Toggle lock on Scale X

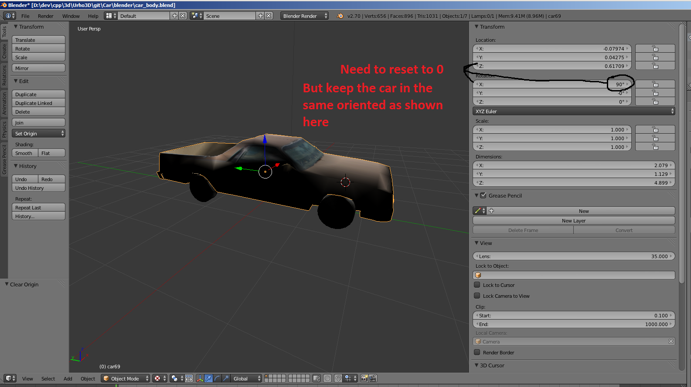(655, 129)
